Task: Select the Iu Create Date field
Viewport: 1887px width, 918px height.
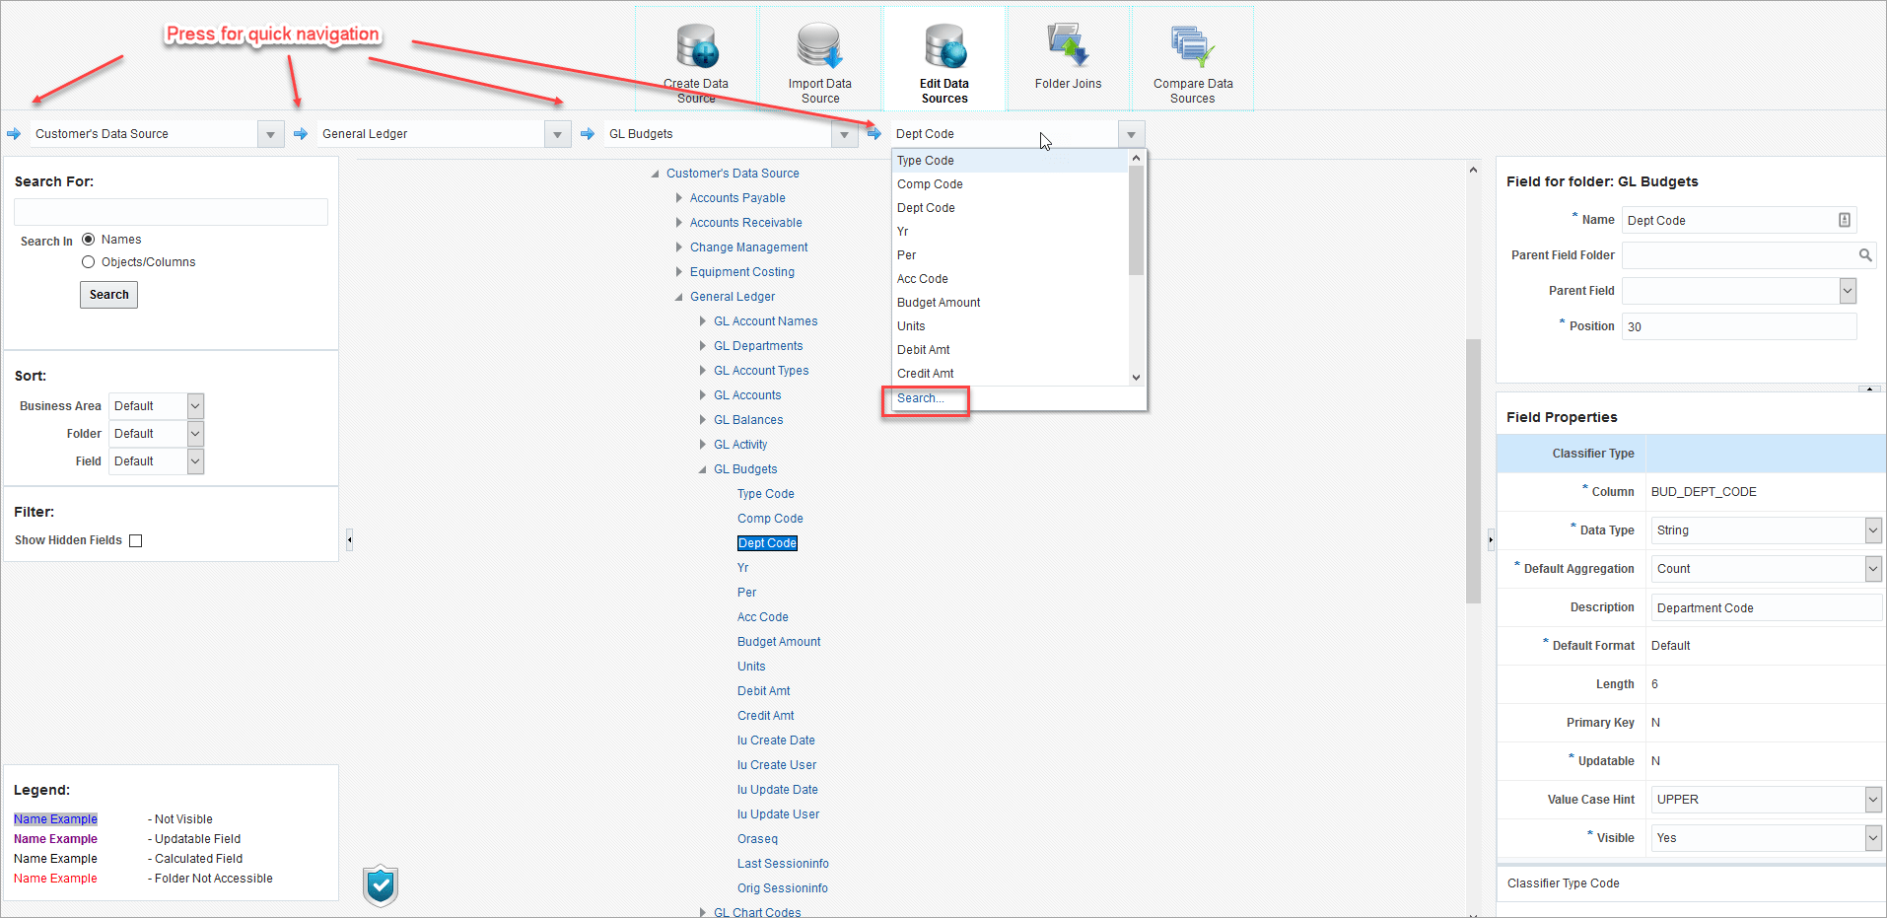Action: click(x=776, y=741)
